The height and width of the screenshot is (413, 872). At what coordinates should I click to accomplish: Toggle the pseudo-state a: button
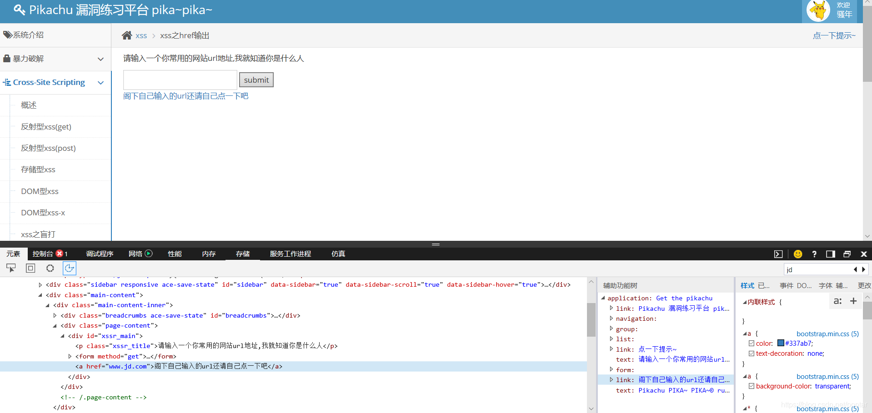(x=837, y=301)
